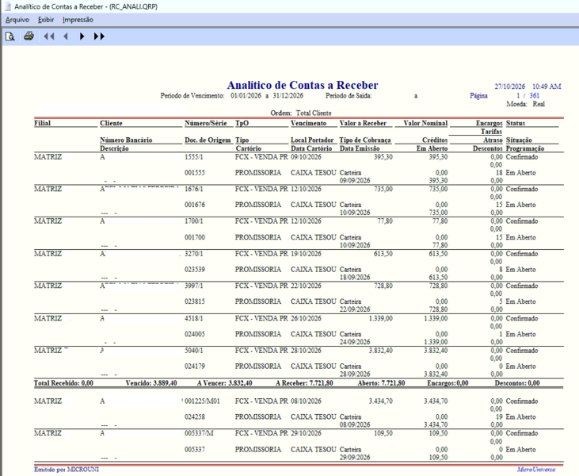
Task: Click the Doc. de Origem header
Action: point(208,140)
